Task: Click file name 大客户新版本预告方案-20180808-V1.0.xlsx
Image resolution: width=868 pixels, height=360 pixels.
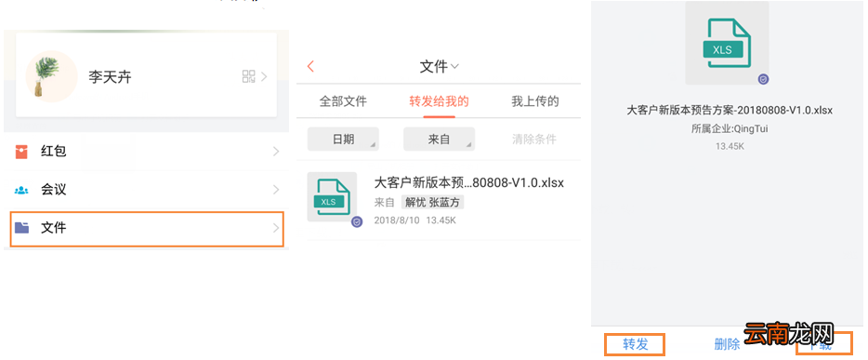Action: coord(730,110)
